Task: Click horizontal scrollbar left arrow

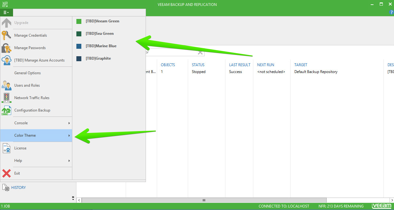Action: point(79,200)
